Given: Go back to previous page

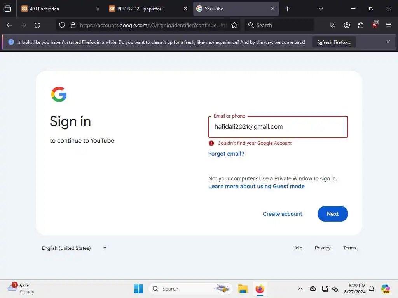Looking at the screenshot, I should 9,25.
